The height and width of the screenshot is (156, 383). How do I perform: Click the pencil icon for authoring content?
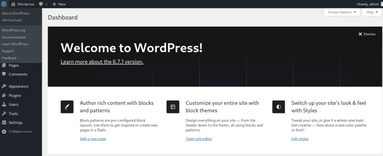coord(67,107)
